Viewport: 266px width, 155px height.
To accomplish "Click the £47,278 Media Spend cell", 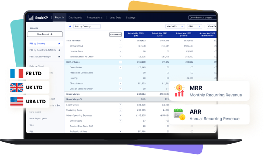I will (x=141, y=46).
